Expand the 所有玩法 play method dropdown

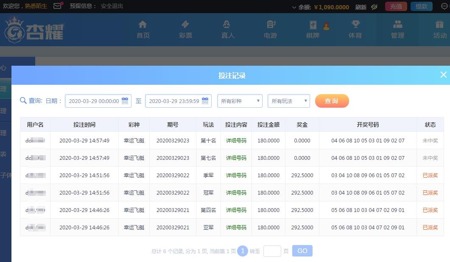tap(288, 101)
